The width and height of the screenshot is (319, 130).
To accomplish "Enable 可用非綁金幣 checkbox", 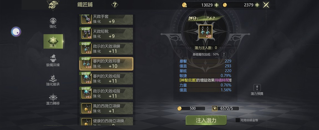I will point(238,120).
